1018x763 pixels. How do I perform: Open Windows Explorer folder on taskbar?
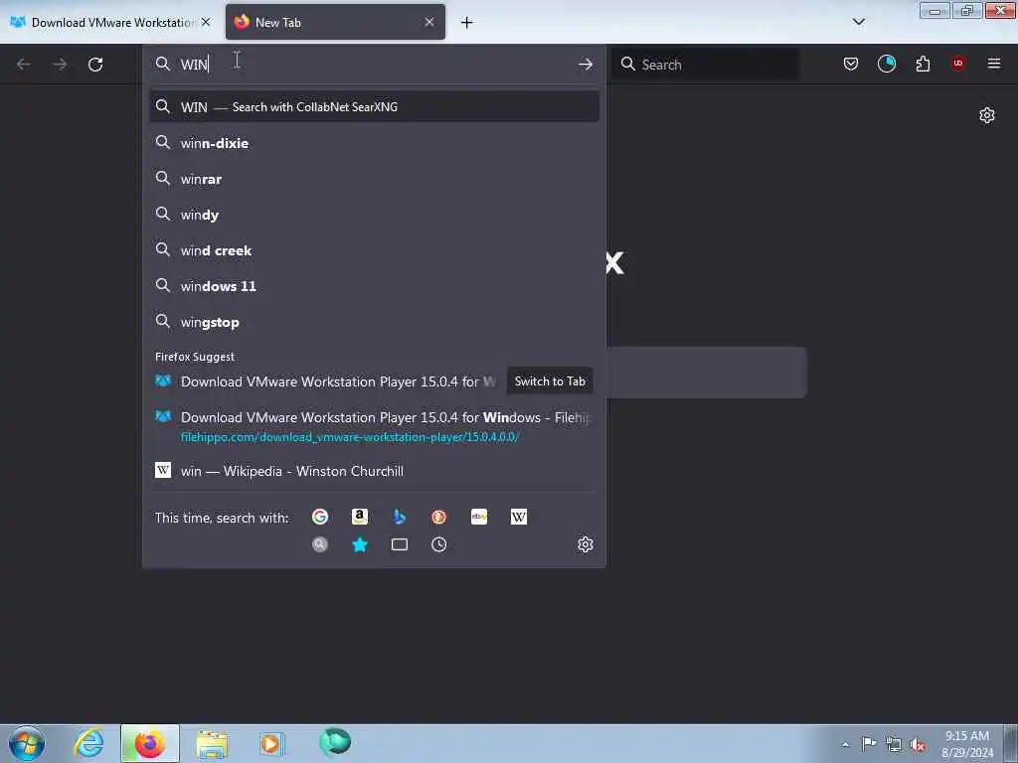point(212,743)
